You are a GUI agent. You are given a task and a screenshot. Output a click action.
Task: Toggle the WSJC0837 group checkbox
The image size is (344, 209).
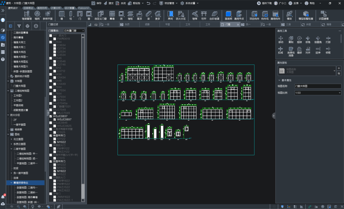point(51,116)
